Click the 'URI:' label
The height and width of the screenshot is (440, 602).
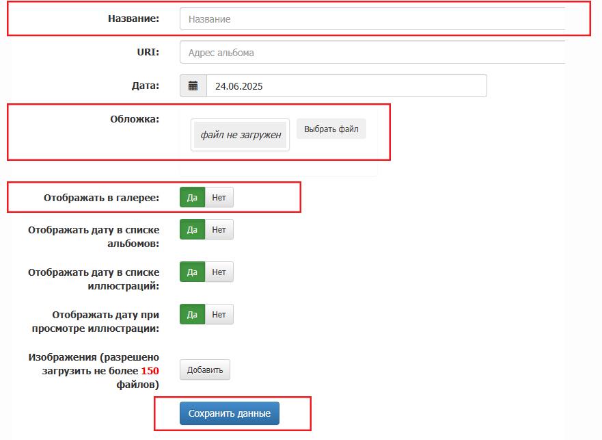coord(148,52)
